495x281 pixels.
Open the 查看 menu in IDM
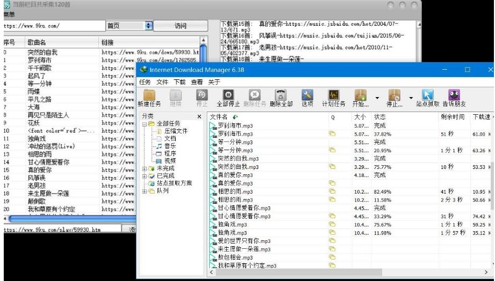[x=197, y=82]
